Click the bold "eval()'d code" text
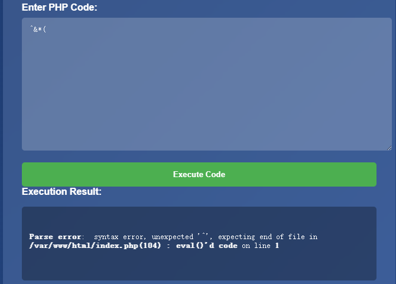Viewport: 396px width, 284px height. coord(206,246)
